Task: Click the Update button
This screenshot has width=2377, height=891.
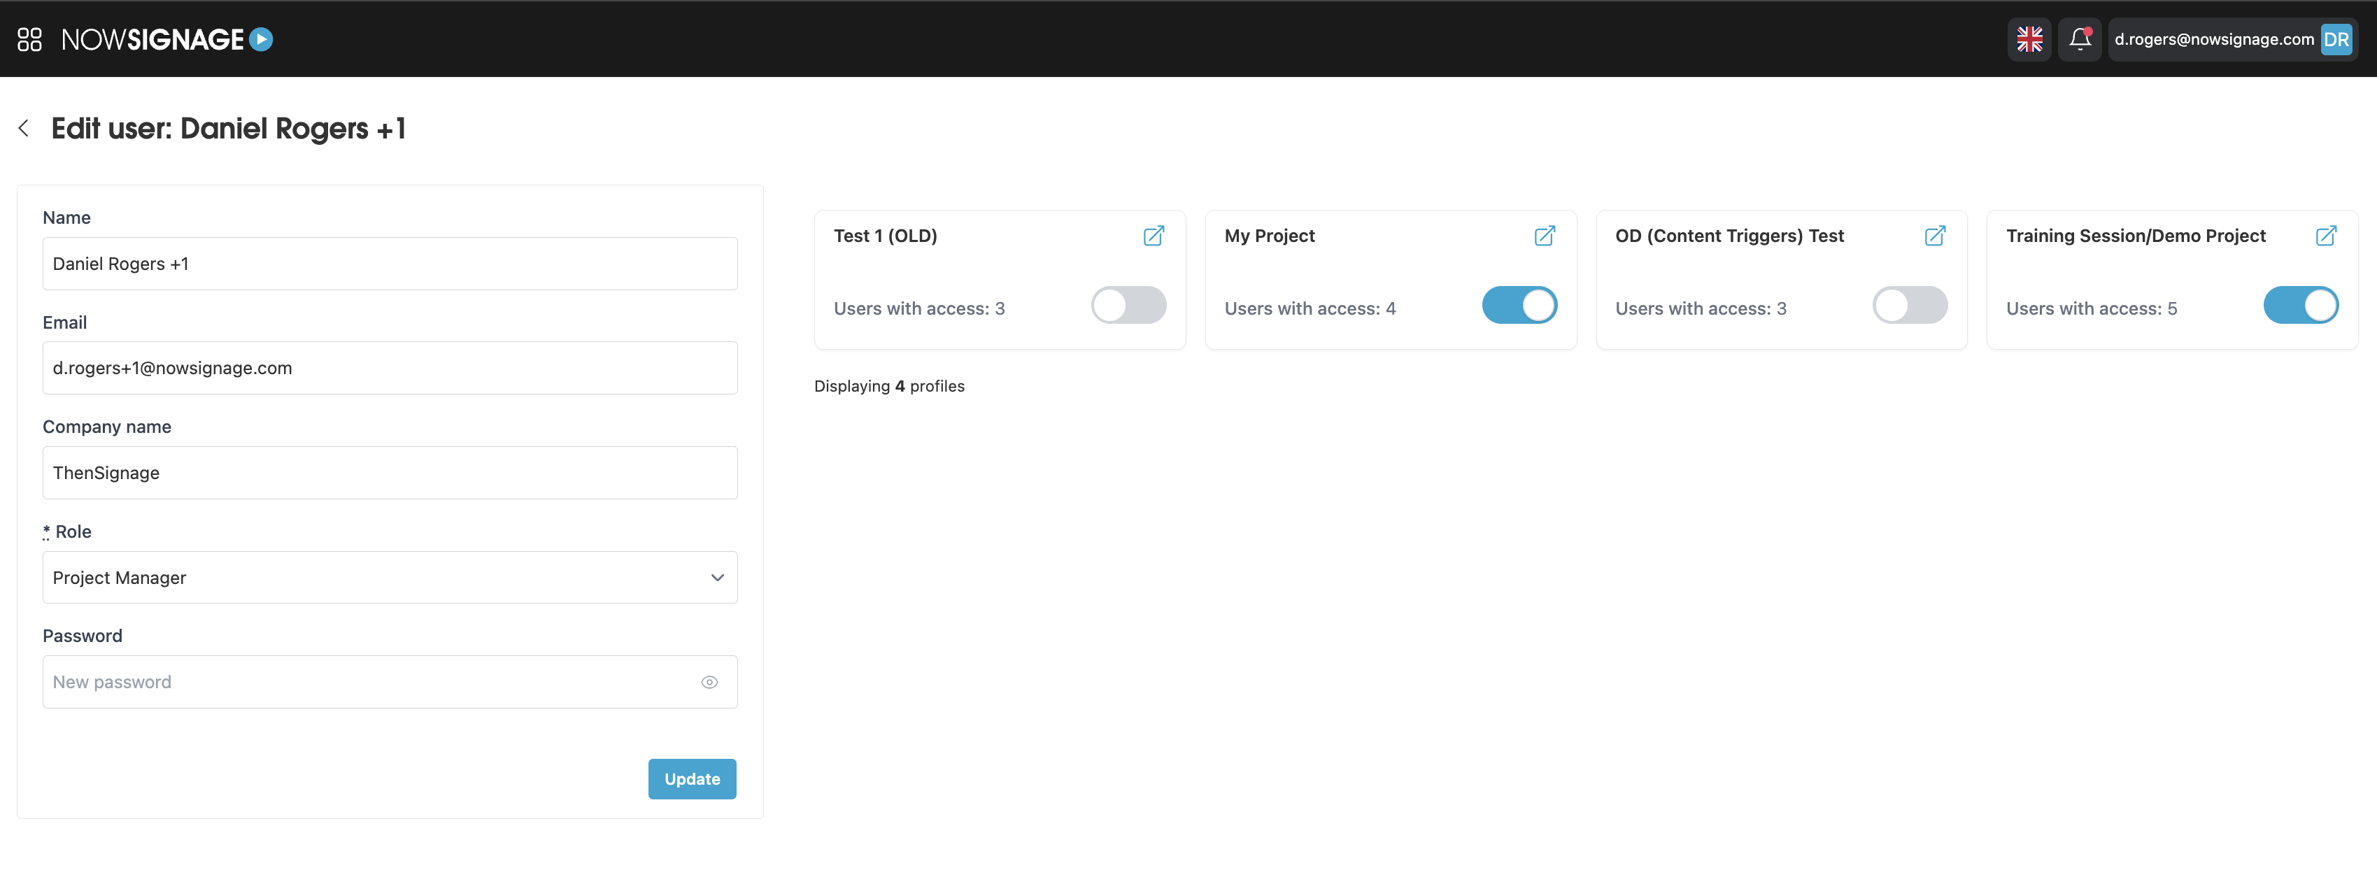Action: [692, 778]
